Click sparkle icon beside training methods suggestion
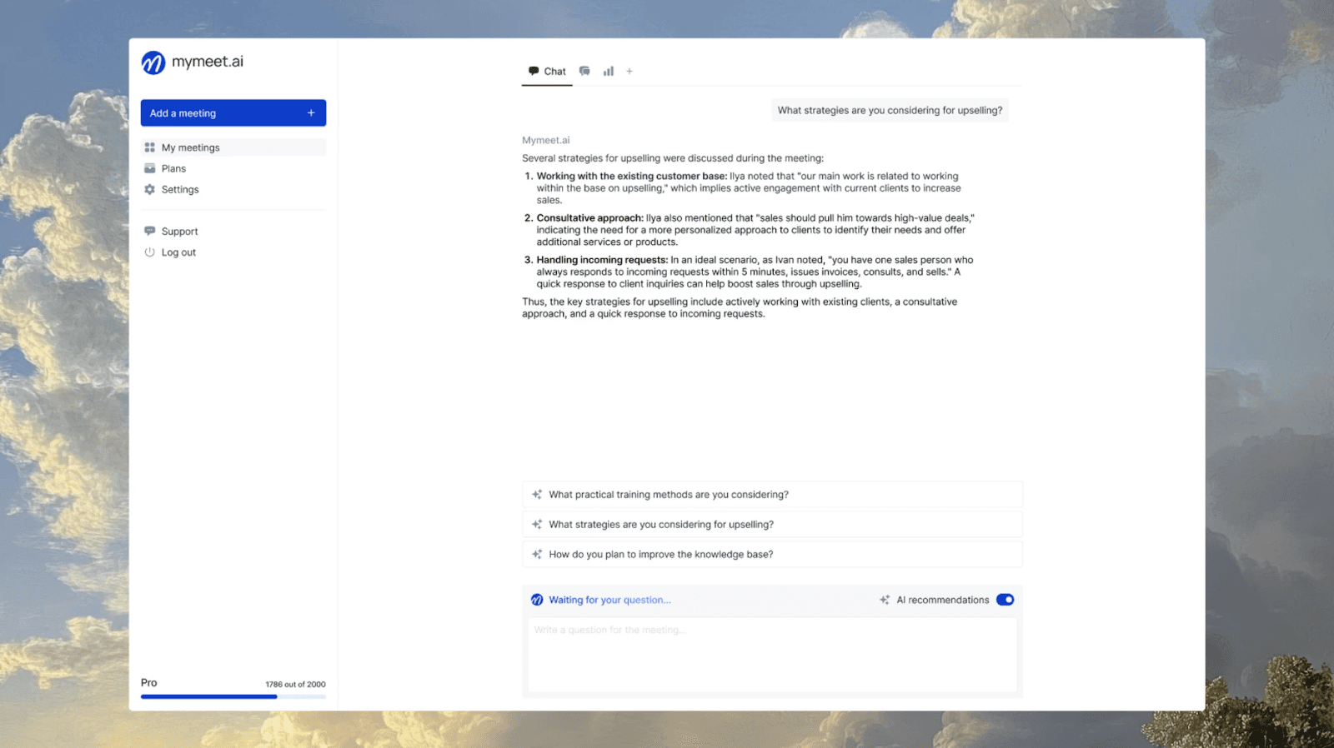Screen dimensions: 1334x748 click(x=537, y=495)
